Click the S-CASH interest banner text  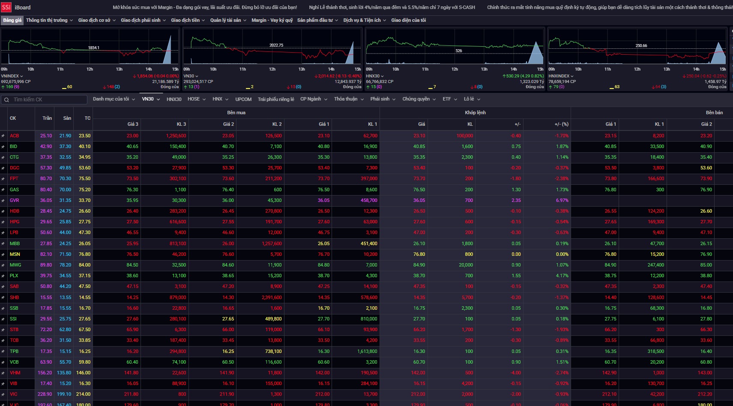[392, 7]
